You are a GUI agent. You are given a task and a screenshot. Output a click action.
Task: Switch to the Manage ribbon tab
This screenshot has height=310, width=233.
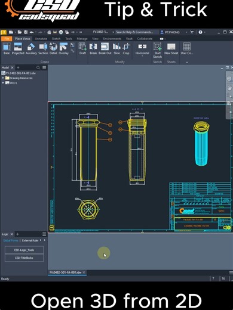pyautogui.click(x=82, y=39)
